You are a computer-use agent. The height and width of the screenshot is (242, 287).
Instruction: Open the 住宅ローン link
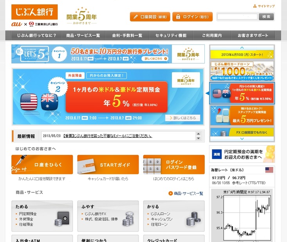click(159, 224)
